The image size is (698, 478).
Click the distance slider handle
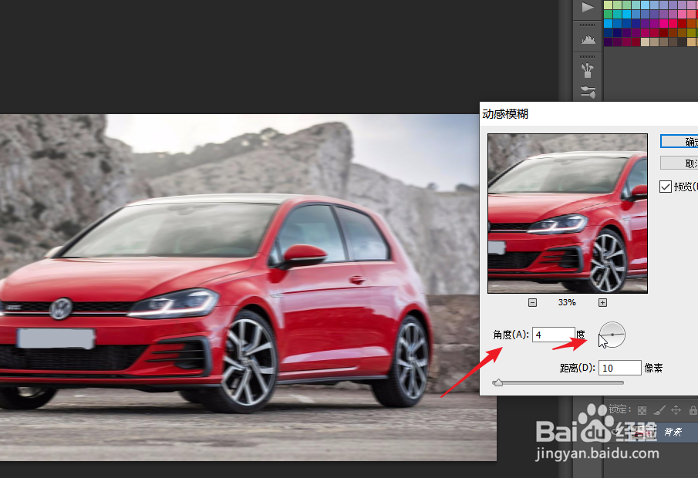click(x=498, y=382)
